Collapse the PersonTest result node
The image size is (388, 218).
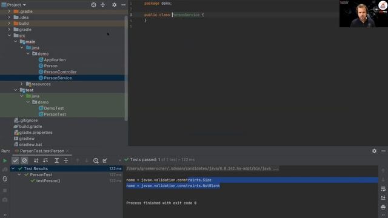[19, 174]
